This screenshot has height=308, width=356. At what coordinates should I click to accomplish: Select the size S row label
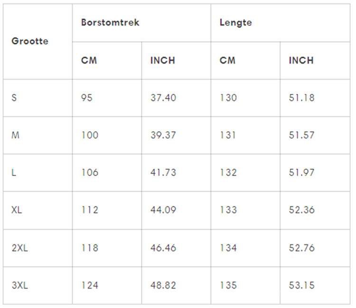(14, 98)
